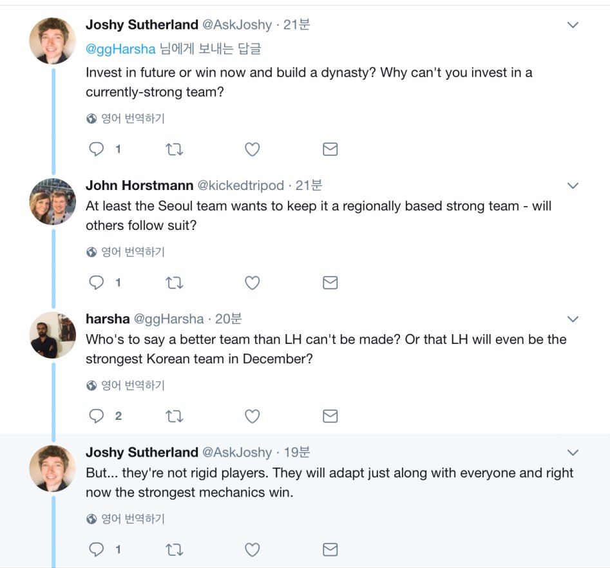Image resolution: width=610 pixels, height=568 pixels.
Task: Expand the menu chevron on John Horstmann's tweet
Action: (x=572, y=185)
